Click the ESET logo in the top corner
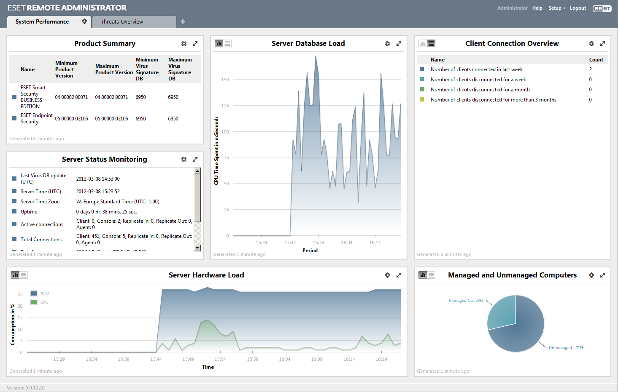Image resolution: width=618 pixels, height=392 pixels. coord(602,8)
